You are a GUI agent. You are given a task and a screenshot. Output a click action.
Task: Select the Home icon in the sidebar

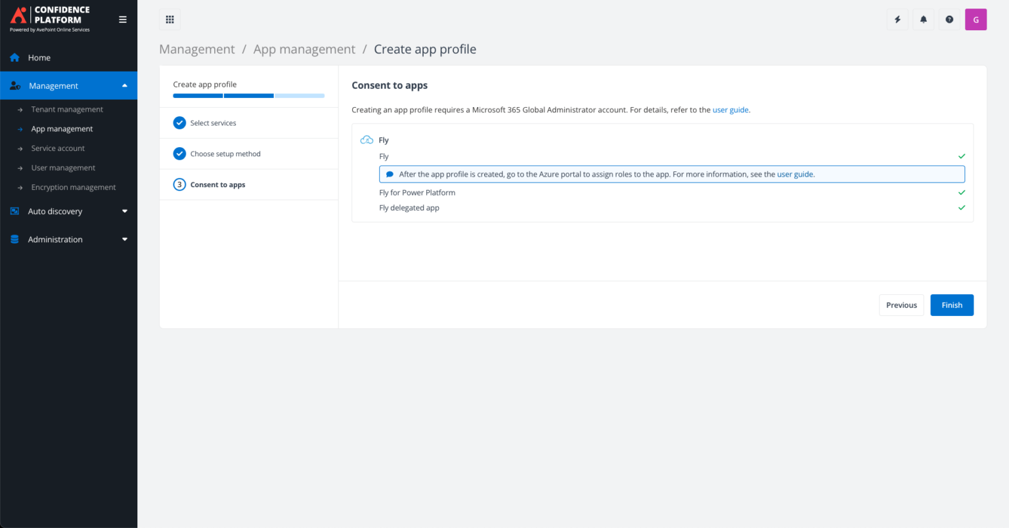14,57
